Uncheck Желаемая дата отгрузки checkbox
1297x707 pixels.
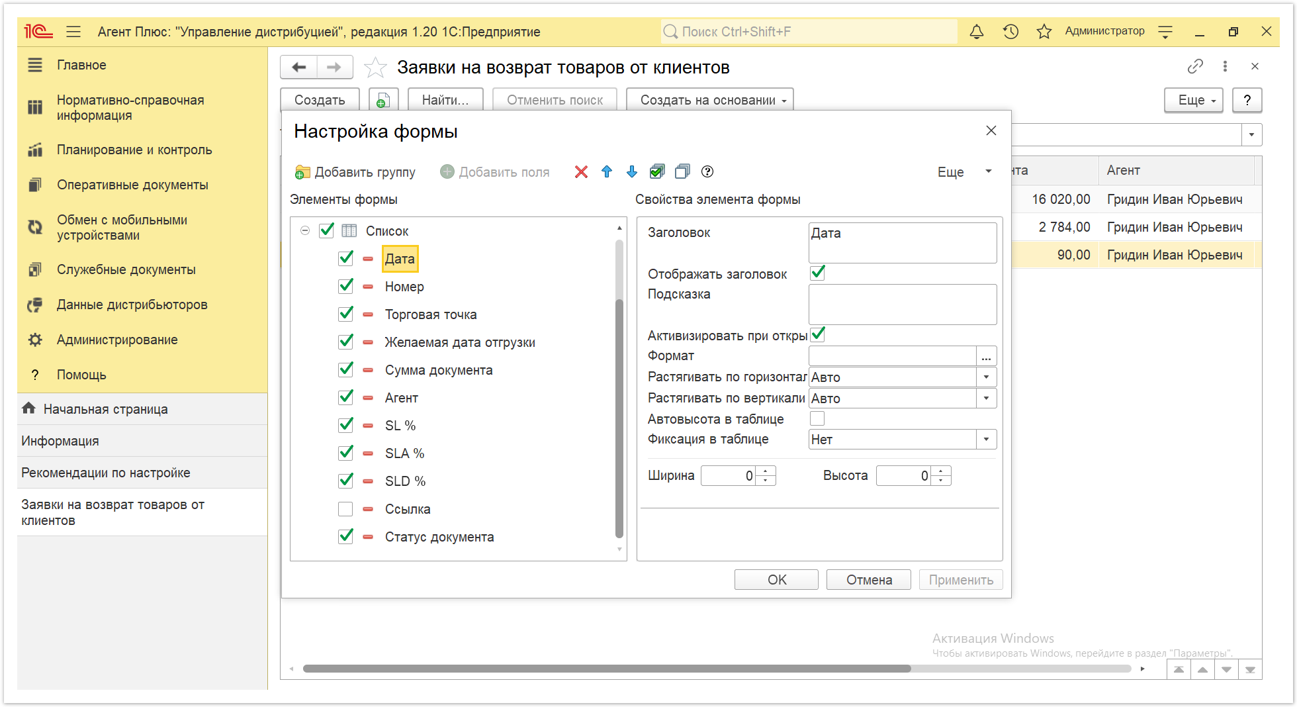(x=345, y=342)
